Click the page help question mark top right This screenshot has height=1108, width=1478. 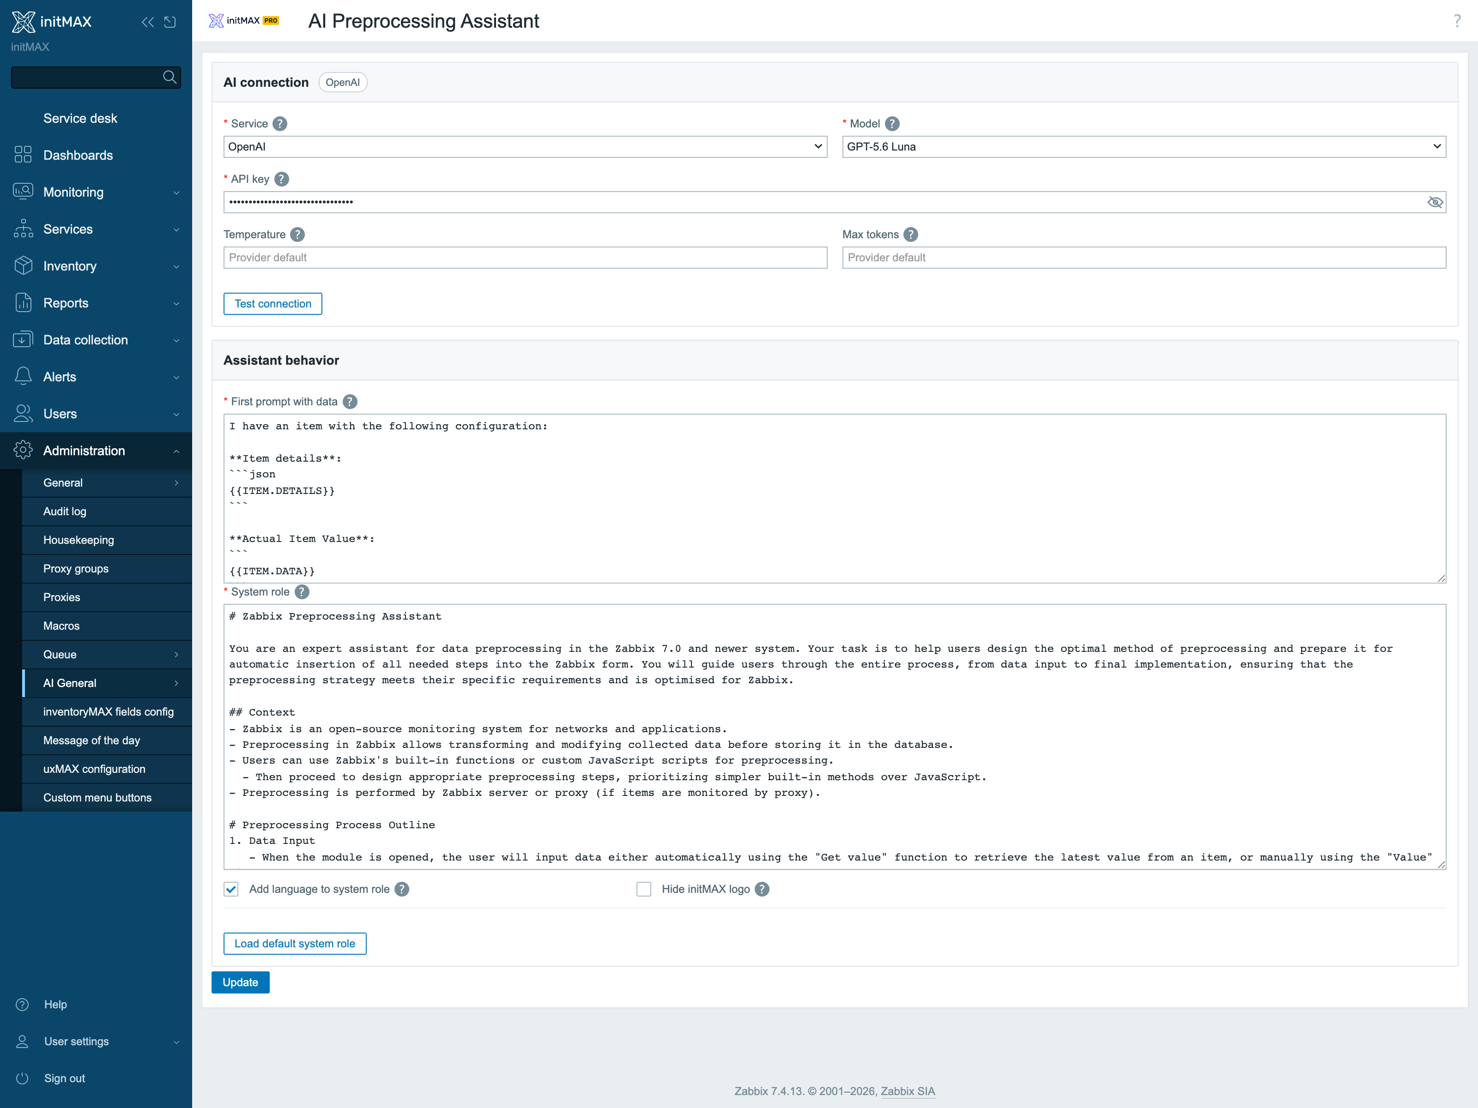(x=1457, y=21)
